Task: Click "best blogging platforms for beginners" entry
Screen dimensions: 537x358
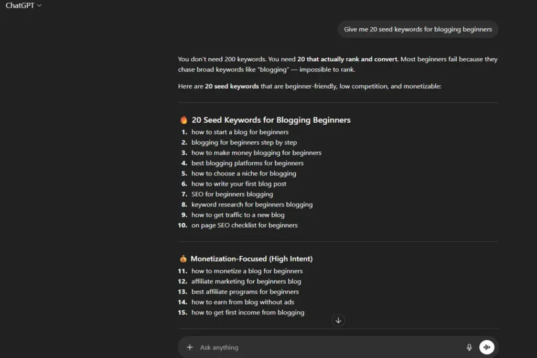Action: click(247, 163)
